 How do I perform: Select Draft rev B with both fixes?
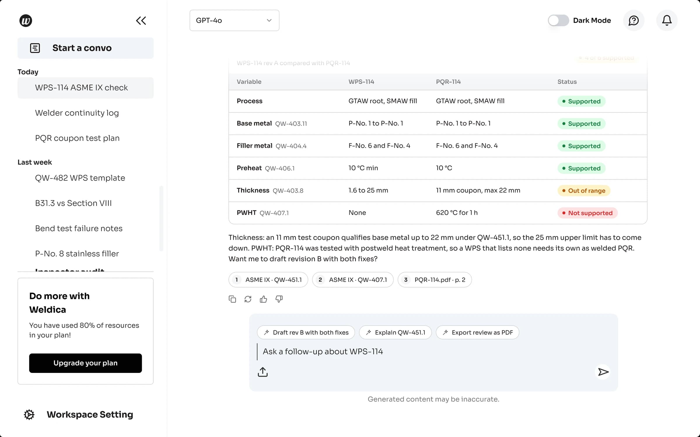pyautogui.click(x=306, y=332)
